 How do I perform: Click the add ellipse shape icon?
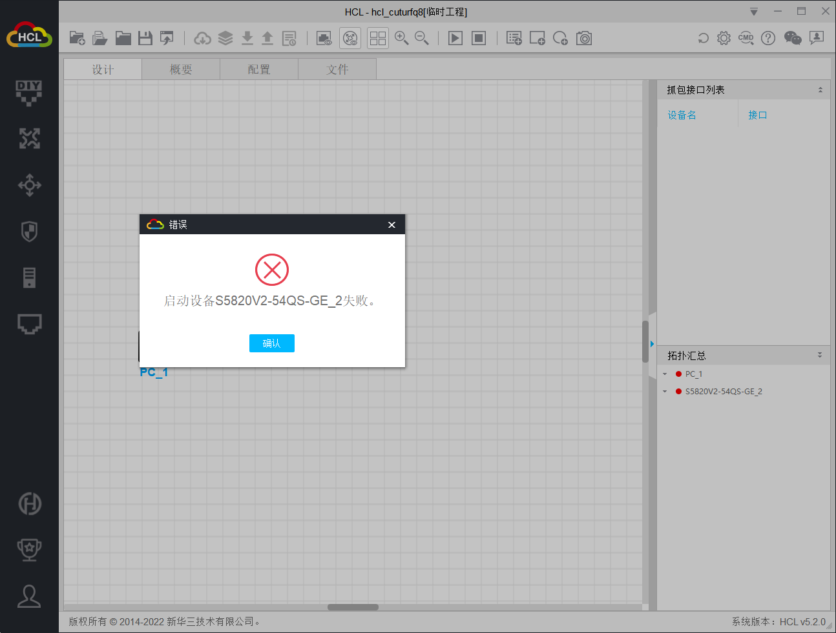[561, 39]
